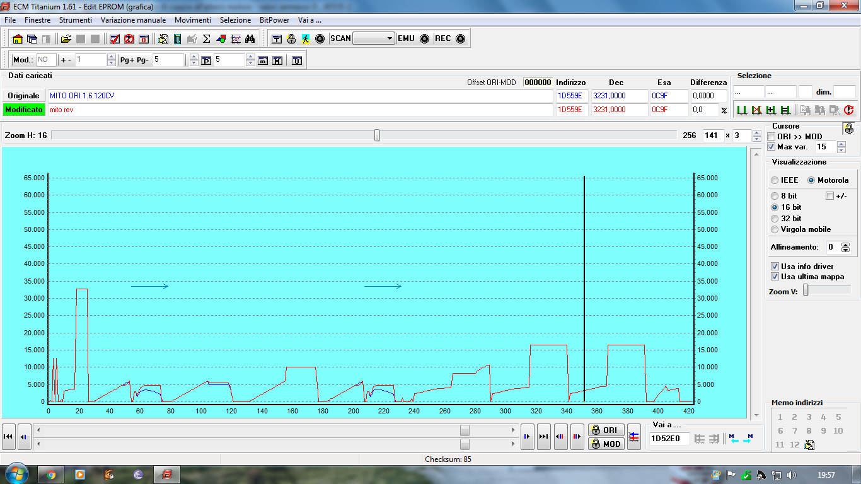The height and width of the screenshot is (484, 861).
Task: Open the BitPower menu
Action: coord(275,20)
